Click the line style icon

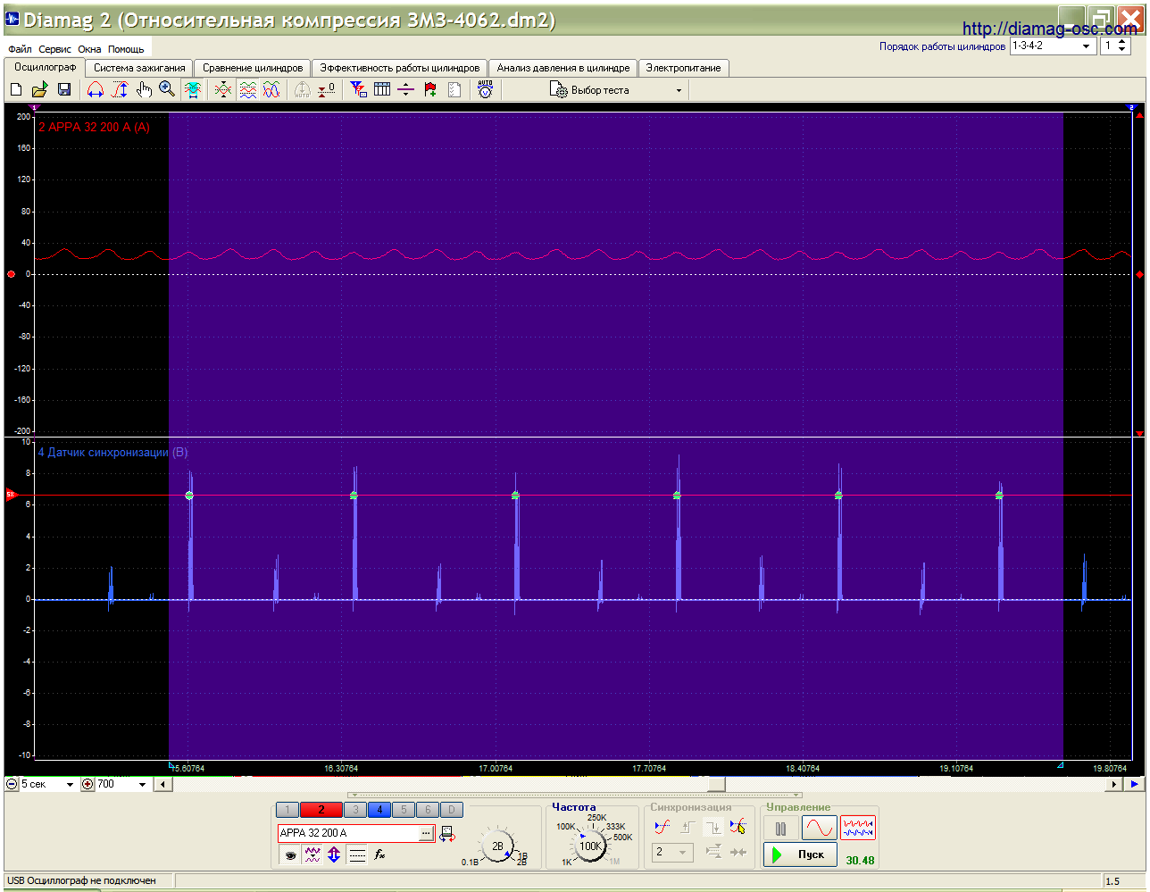(357, 854)
